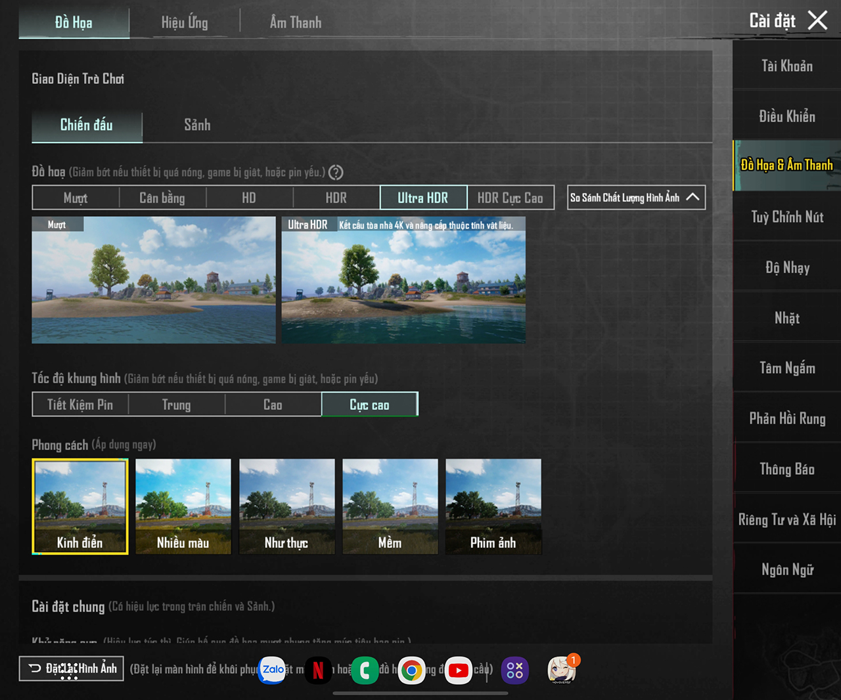
Task: Choose the Kinh điển style thumbnail
Action: (80, 506)
